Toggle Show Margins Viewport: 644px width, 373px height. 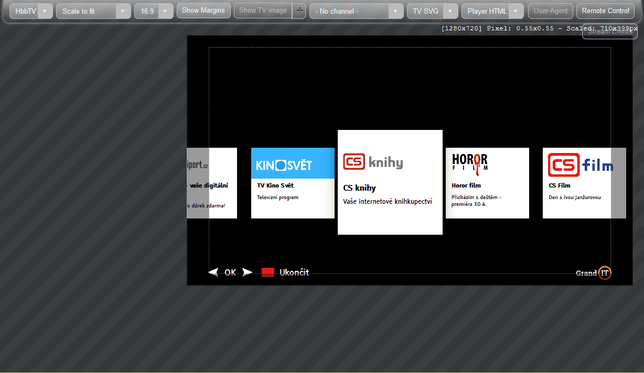[203, 10]
